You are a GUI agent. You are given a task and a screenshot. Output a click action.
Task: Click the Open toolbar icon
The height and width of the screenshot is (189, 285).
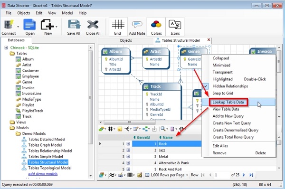click(x=29, y=25)
